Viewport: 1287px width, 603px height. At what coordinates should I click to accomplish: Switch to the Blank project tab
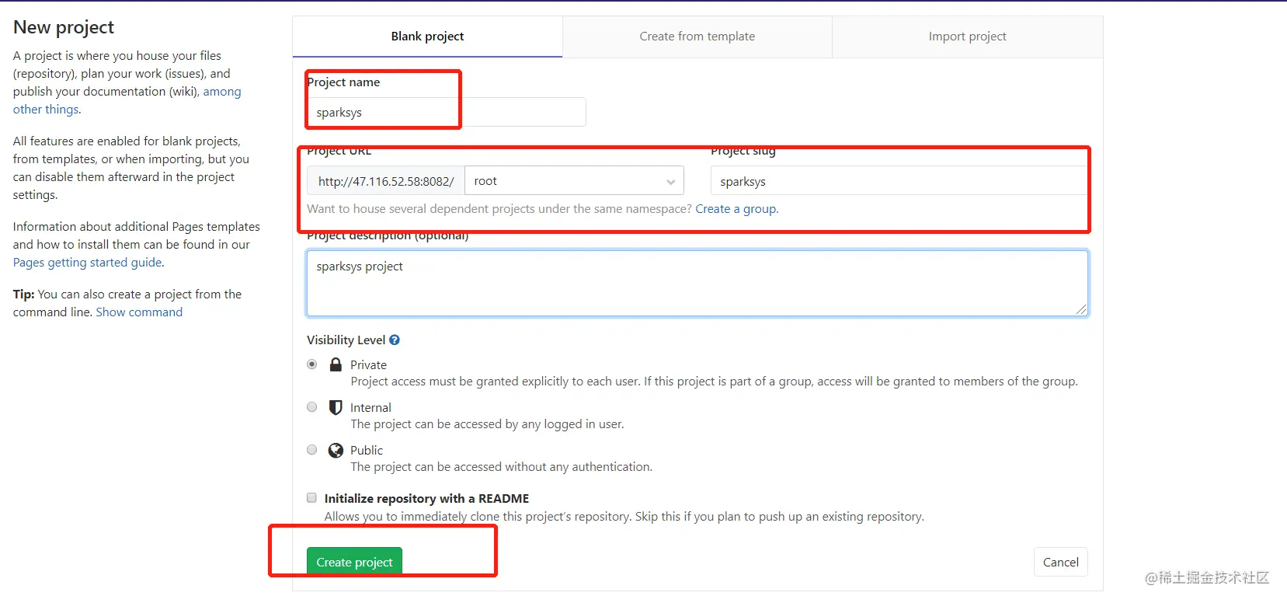click(427, 37)
